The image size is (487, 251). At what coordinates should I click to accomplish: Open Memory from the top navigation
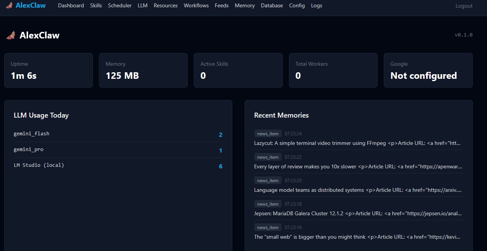pos(245,5)
